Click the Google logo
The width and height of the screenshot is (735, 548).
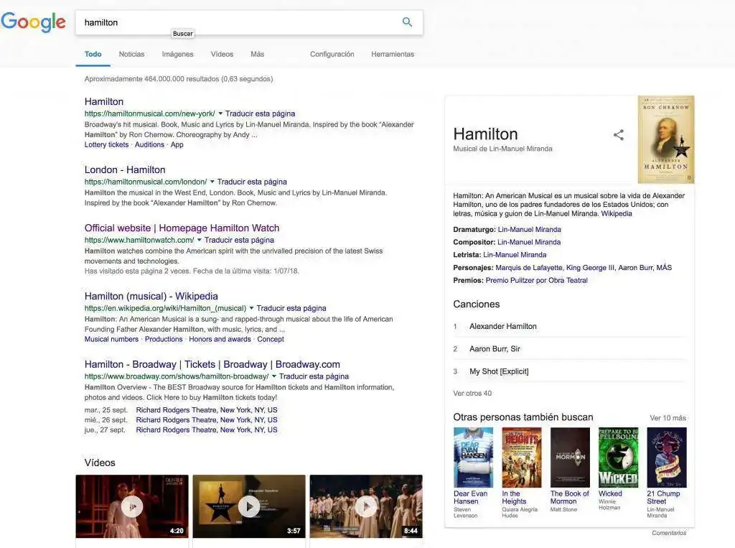34,22
